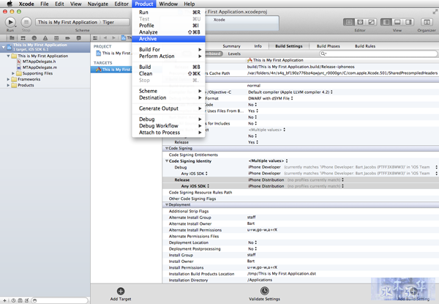Select the project item under PROJECT
Screen dimensions: 439x304
(113, 53)
